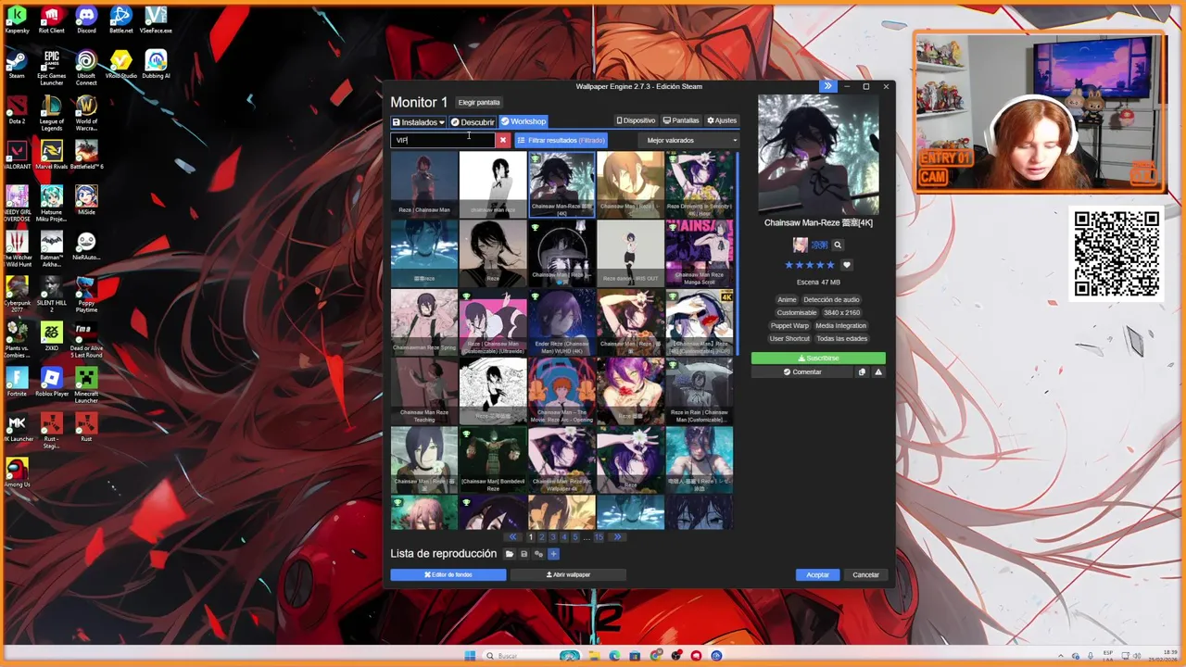This screenshot has height=667, width=1186.
Task: Open playlist settings gears icon
Action: point(538,554)
